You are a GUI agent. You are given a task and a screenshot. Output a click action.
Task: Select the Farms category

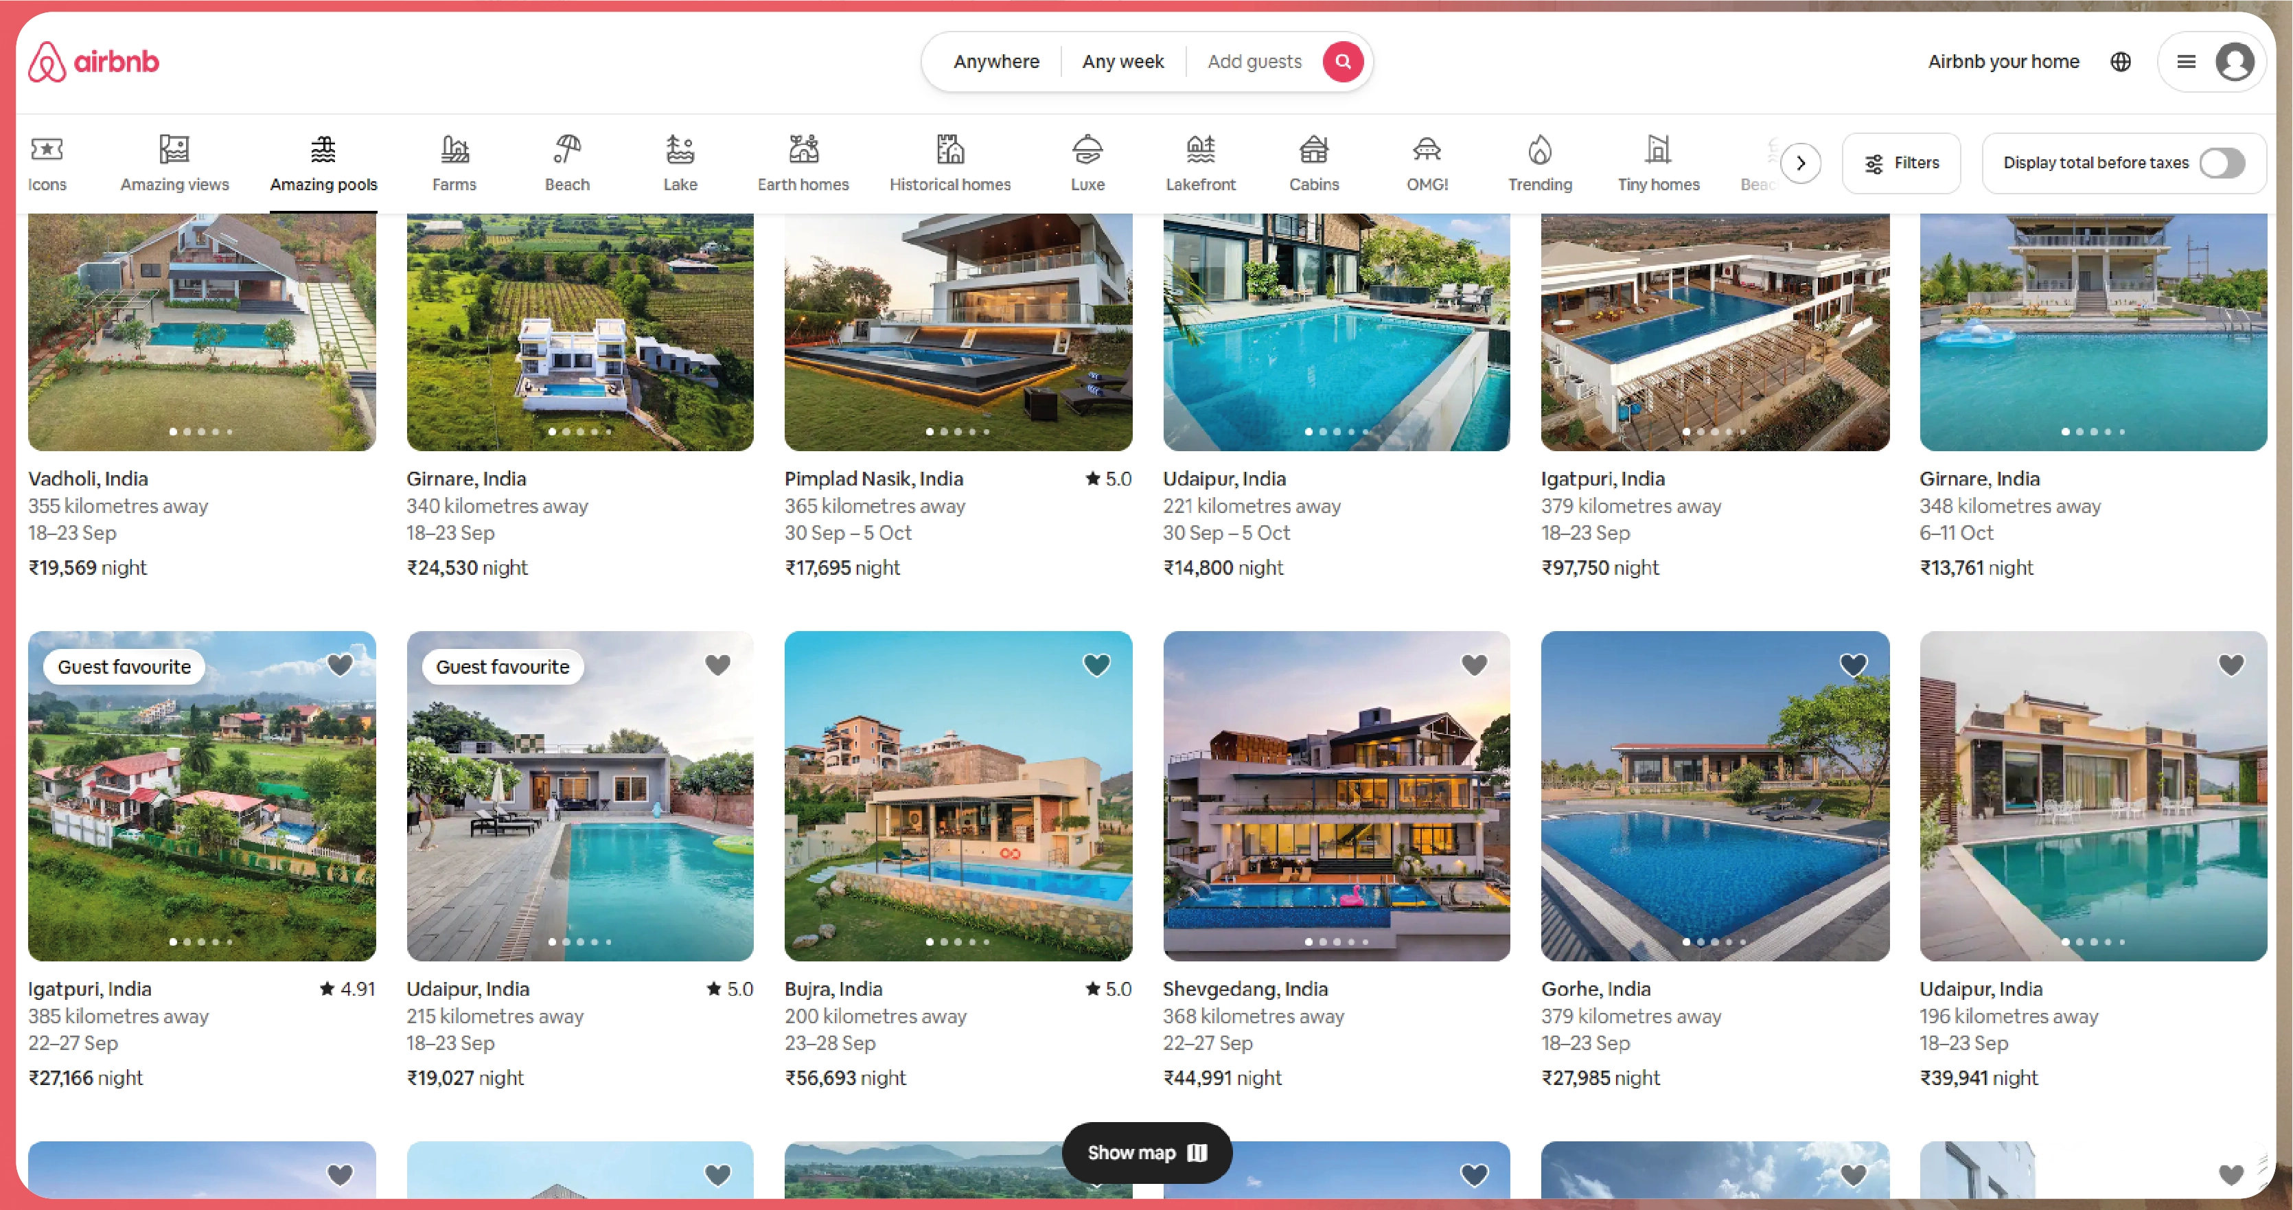point(454,164)
